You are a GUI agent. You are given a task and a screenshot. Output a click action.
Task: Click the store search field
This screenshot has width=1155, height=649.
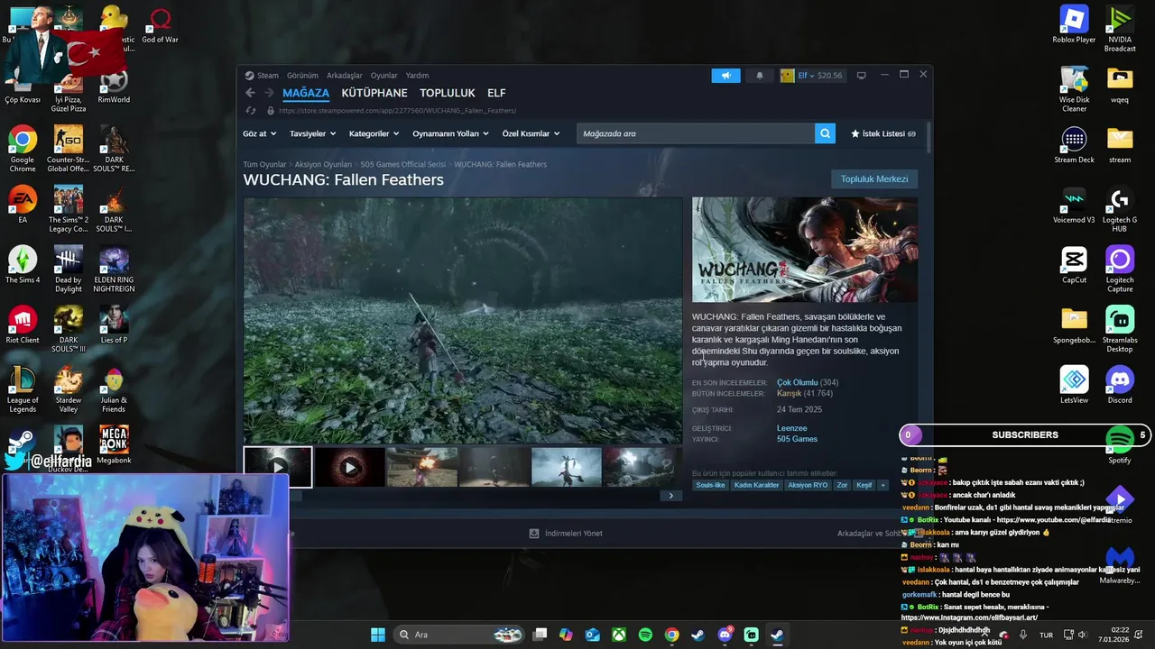coord(696,133)
